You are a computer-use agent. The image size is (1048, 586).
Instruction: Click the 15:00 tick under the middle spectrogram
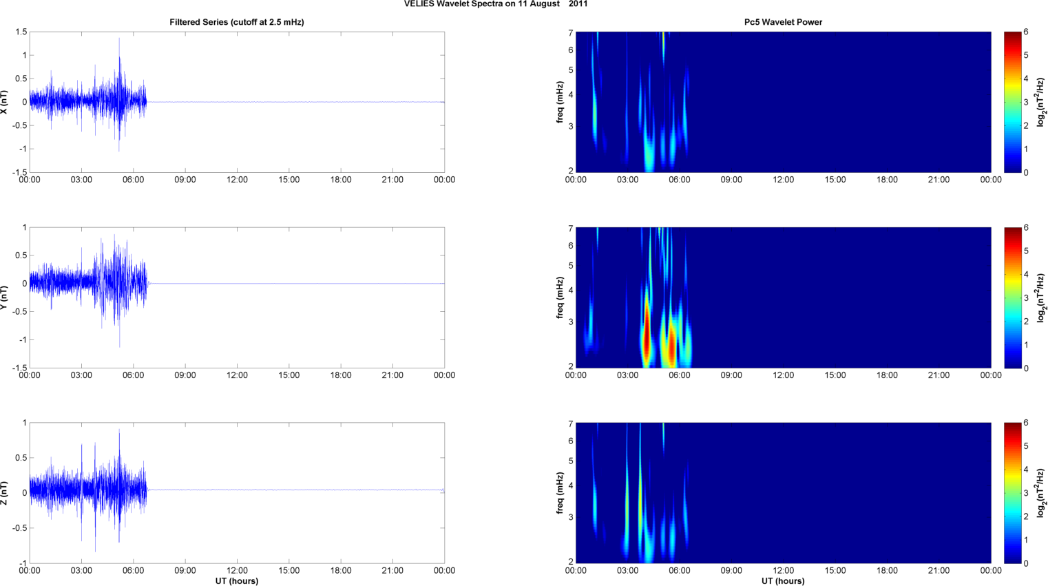tap(835, 375)
